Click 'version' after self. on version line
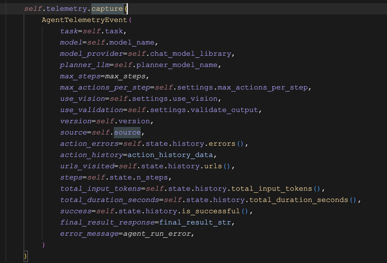This screenshot has width=387, height=263. (134, 121)
